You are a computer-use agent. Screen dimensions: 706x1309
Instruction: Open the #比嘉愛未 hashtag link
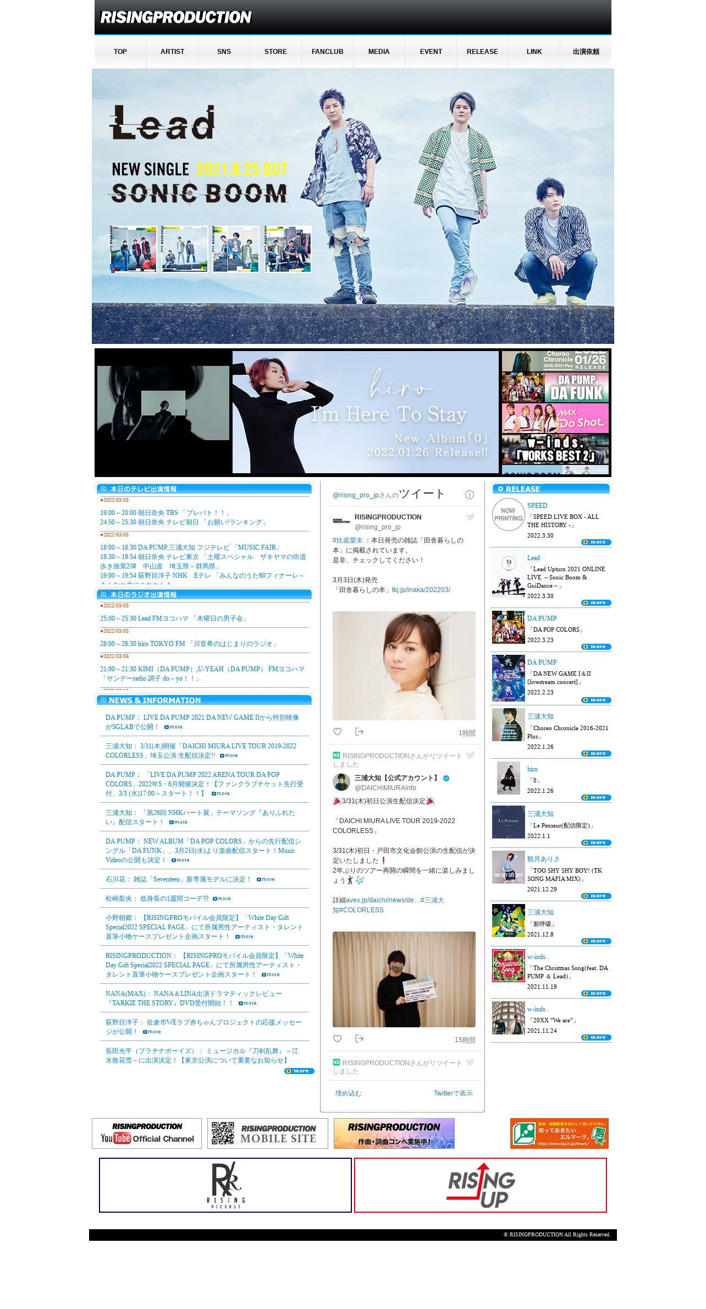[348, 540]
